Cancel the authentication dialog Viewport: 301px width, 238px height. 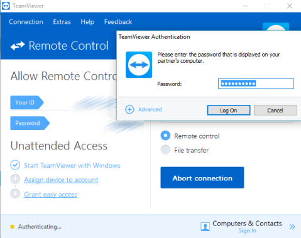(x=275, y=110)
